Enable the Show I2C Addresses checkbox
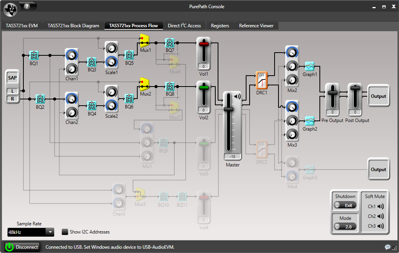 click(65, 232)
